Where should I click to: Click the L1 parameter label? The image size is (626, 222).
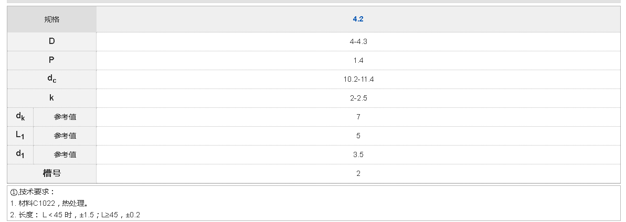20,136
